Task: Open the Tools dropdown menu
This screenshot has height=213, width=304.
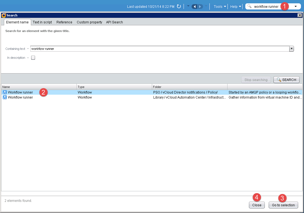Action: (219, 6)
